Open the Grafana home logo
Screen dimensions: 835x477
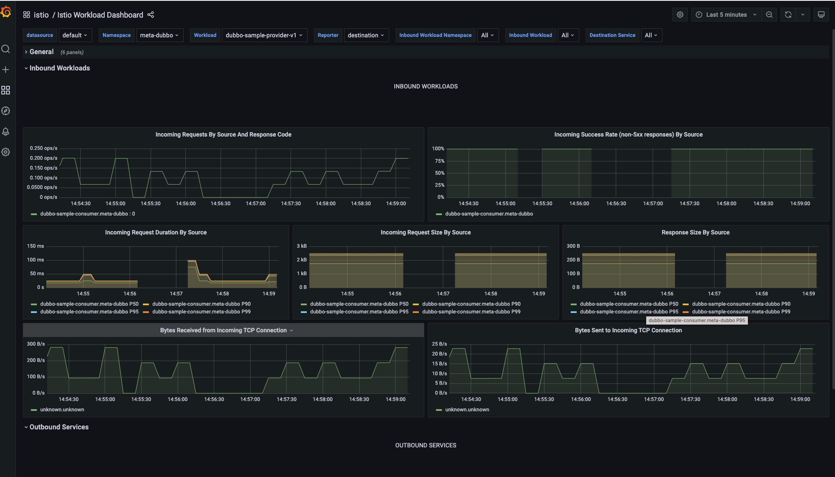(6, 12)
